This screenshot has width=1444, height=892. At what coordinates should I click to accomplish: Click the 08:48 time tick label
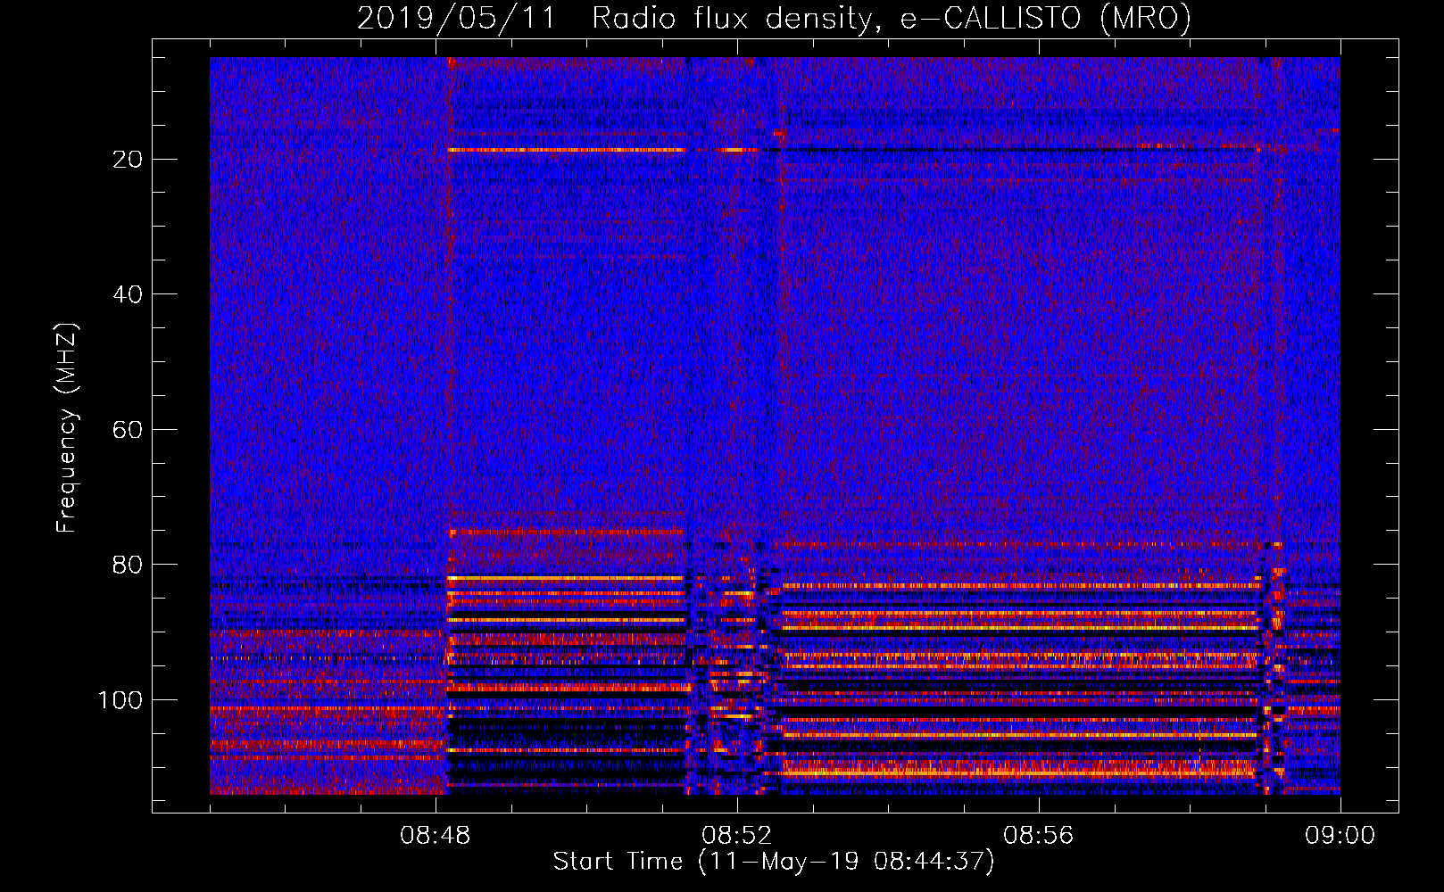point(436,836)
